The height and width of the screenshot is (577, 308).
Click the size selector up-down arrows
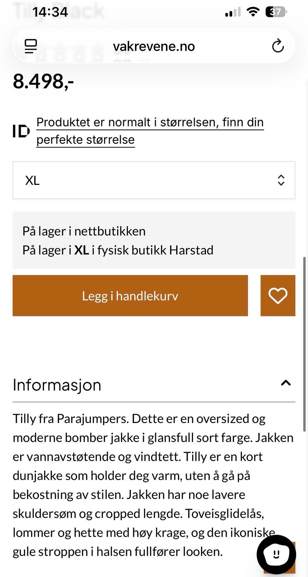click(x=281, y=180)
